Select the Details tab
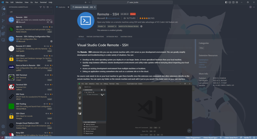Screen dimensions: 257x139 (81, 36)
